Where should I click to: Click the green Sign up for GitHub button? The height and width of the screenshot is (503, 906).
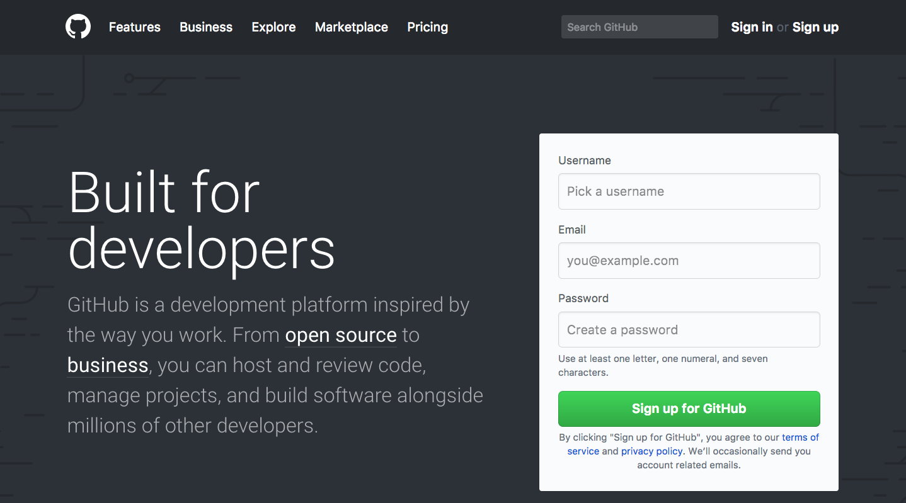689,409
